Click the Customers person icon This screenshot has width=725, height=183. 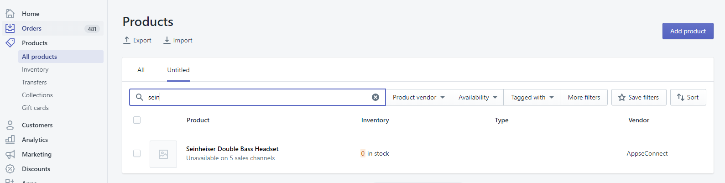click(x=10, y=125)
